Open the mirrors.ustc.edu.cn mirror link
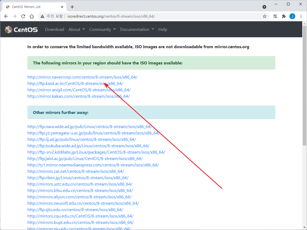The height and width of the screenshot is (230, 307). point(80,184)
